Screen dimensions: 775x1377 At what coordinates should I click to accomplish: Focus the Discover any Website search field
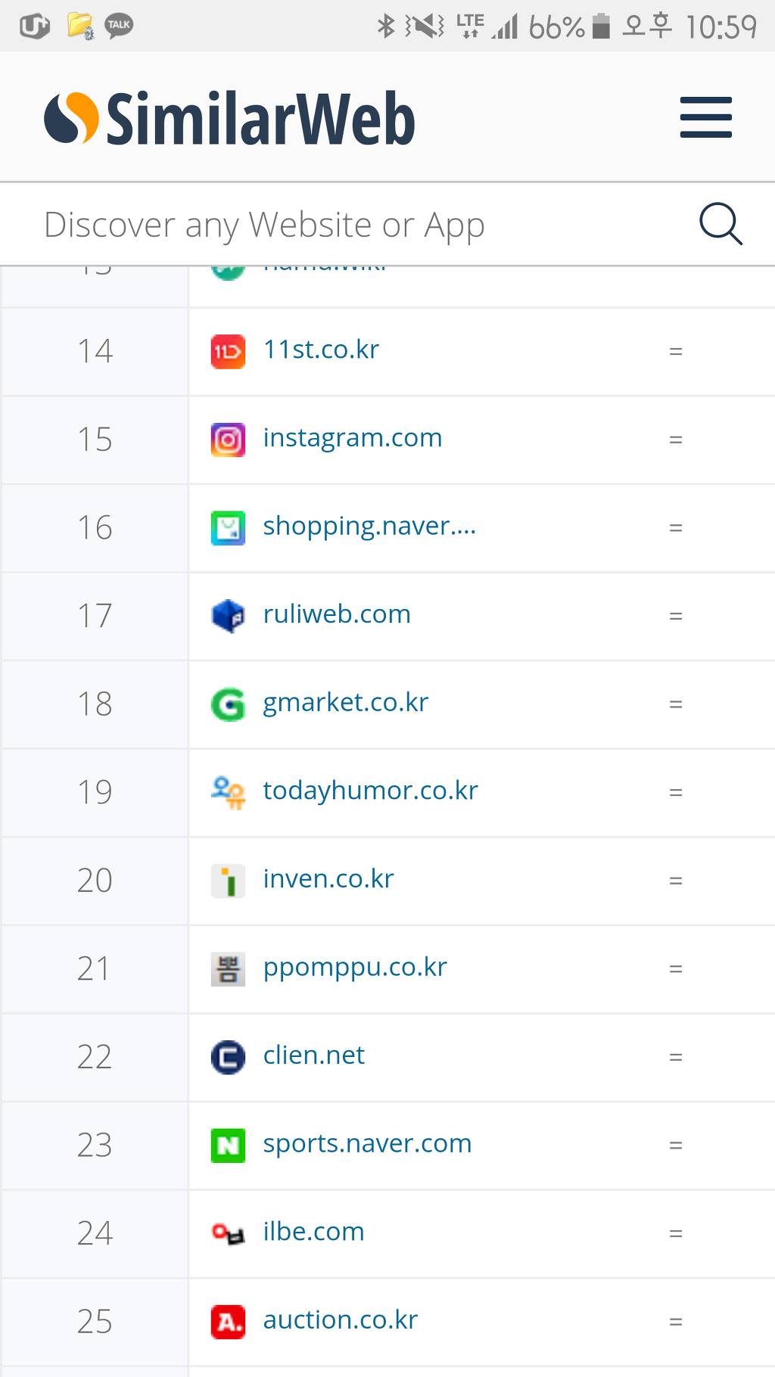click(341, 225)
